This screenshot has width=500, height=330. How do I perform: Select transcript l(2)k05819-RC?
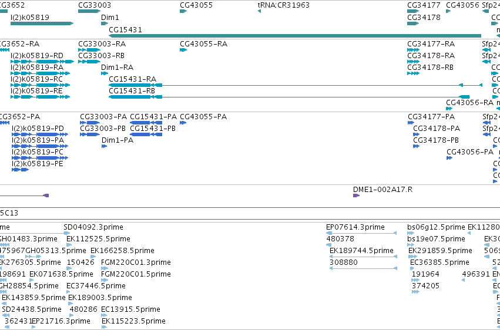point(36,79)
